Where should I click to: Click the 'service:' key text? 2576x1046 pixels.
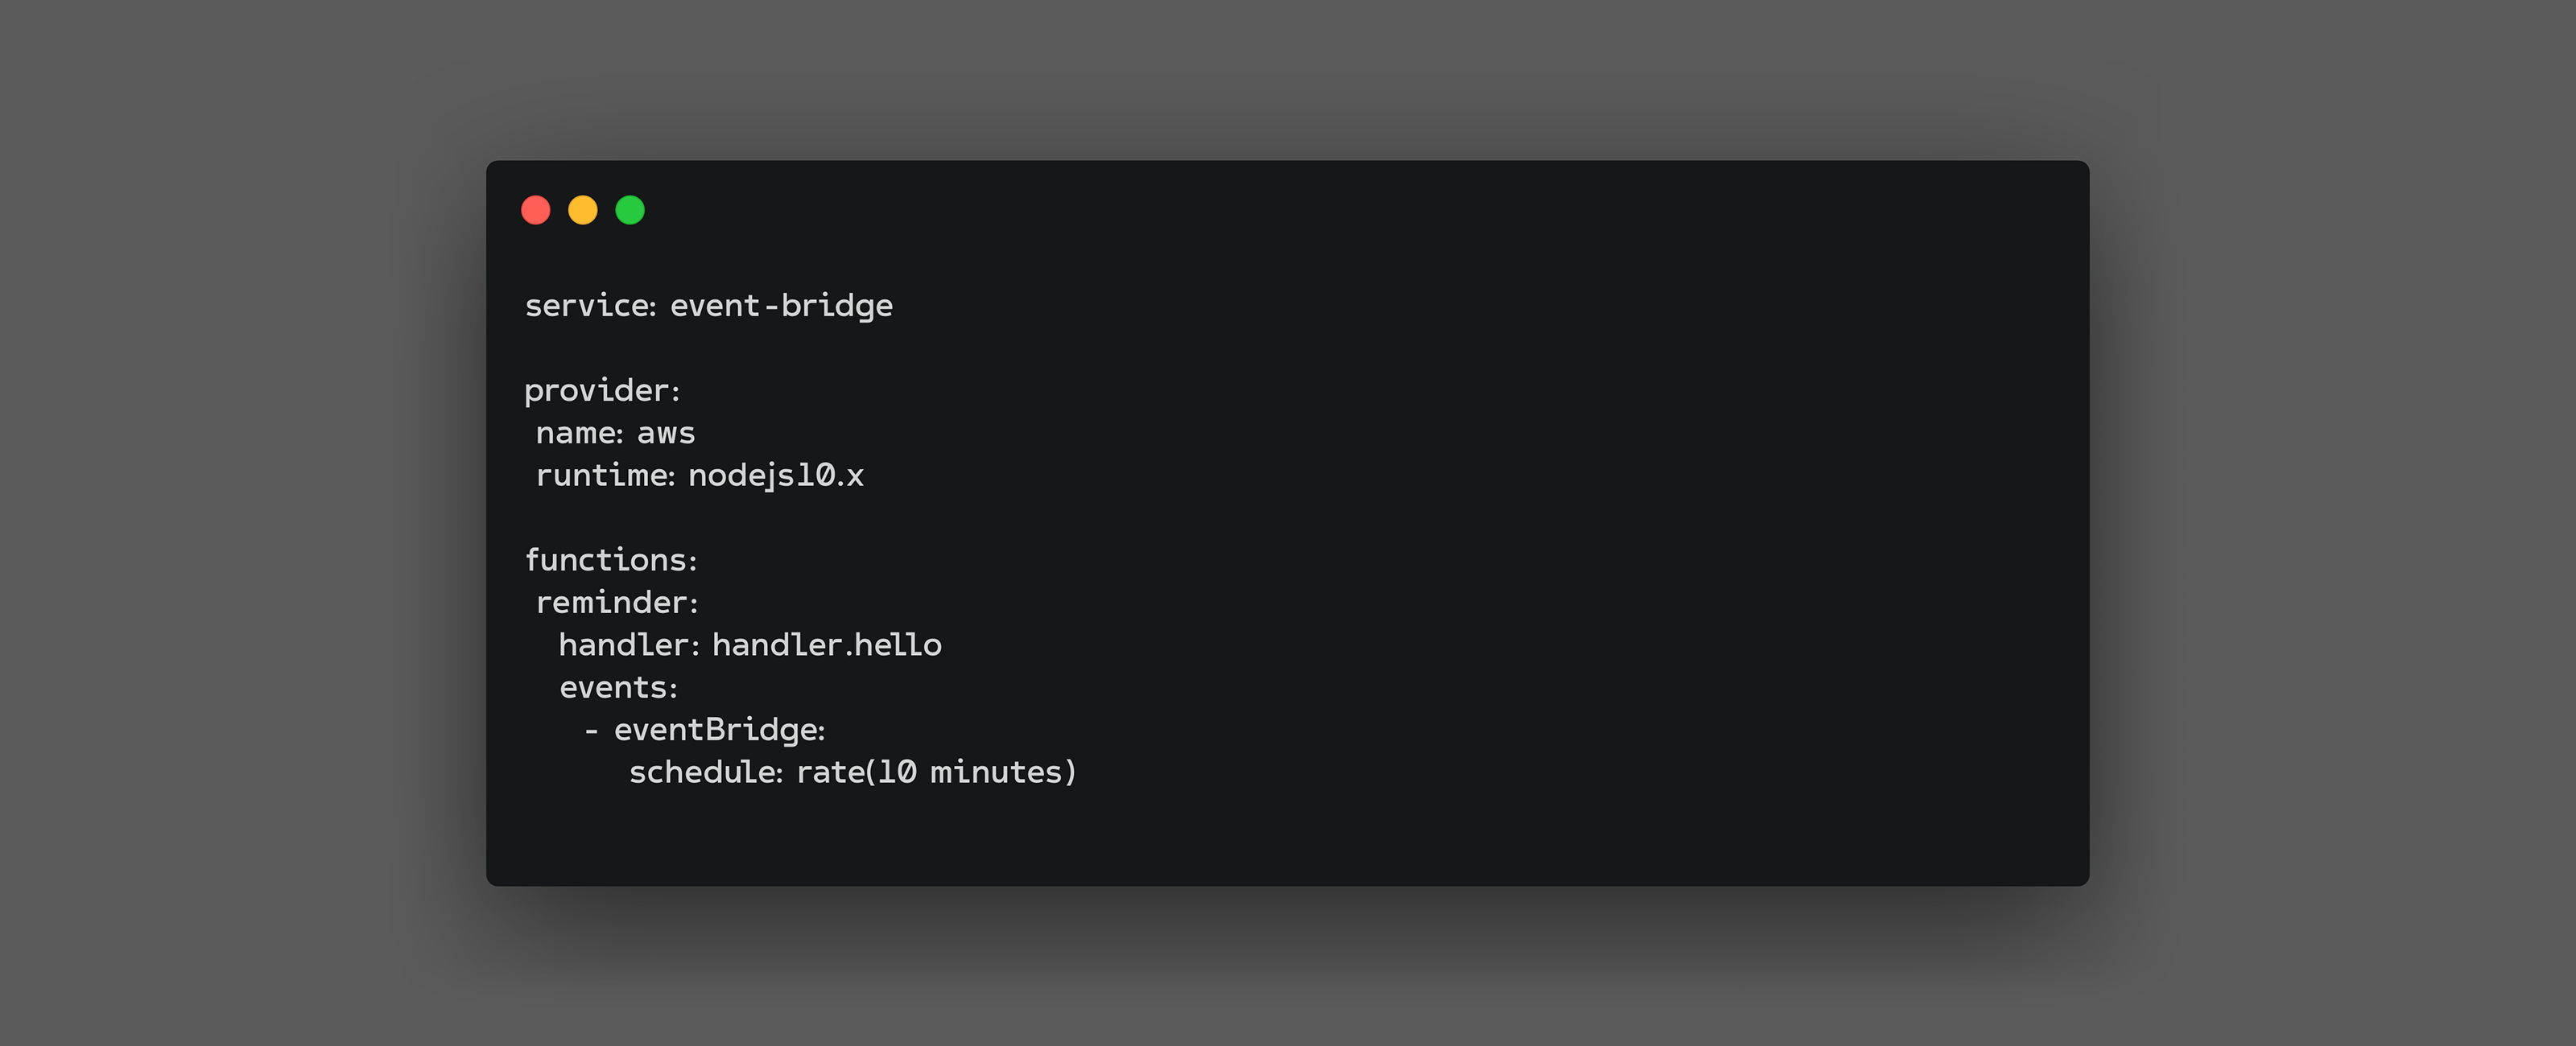point(590,305)
